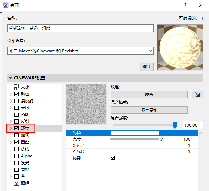The height and width of the screenshot is (191, 209).
Task: Enable the 置换 channel checkbox
Action: (17, 170)
